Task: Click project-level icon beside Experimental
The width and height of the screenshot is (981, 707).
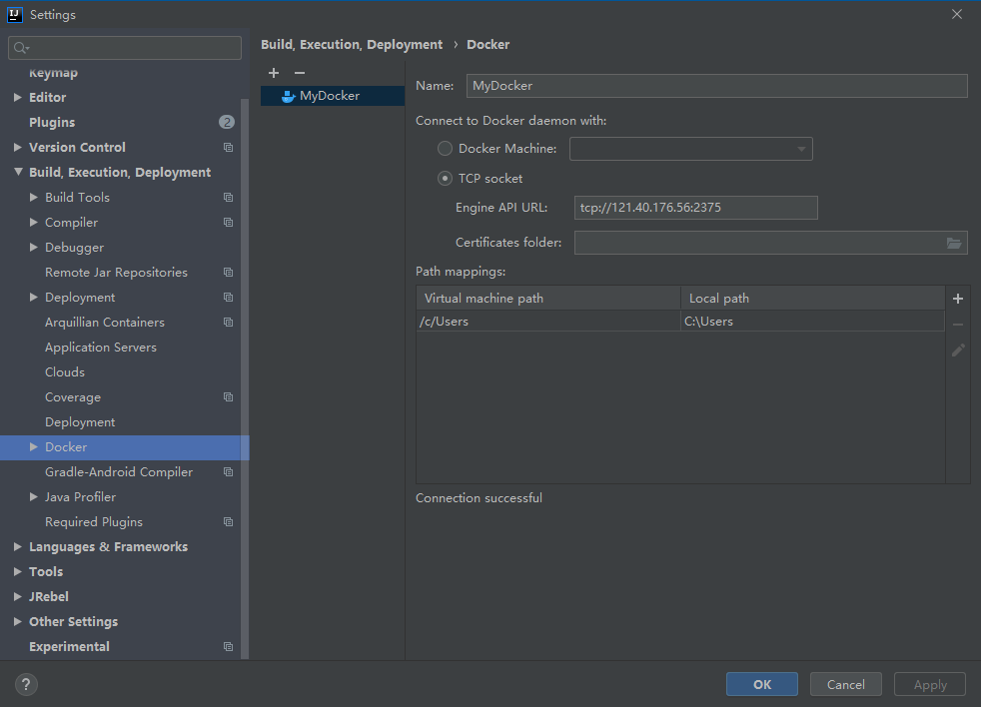Action: coord(229,647)
